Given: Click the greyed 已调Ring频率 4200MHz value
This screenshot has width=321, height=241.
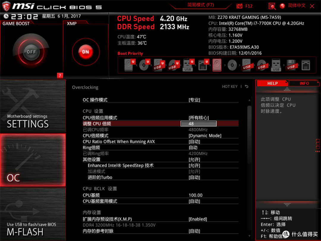Looking at the screenshot, I should (198, 153).
